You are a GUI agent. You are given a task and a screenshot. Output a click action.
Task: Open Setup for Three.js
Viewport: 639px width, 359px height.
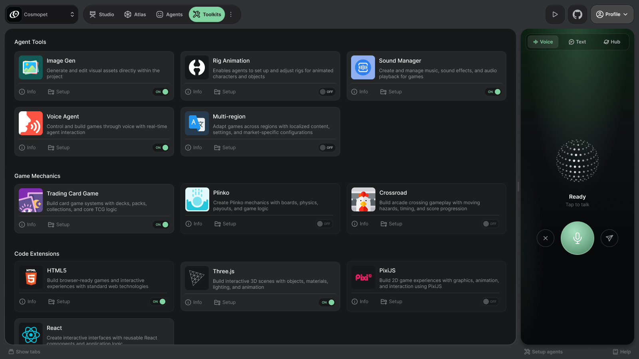coord(225,302)
